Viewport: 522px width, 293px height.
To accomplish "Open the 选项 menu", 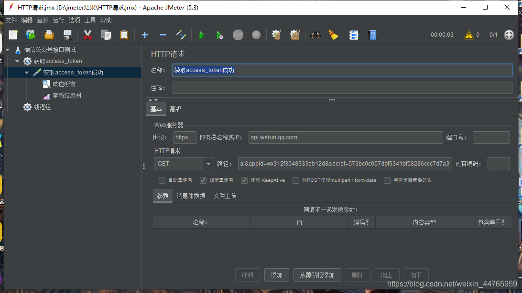I will 74,20.
